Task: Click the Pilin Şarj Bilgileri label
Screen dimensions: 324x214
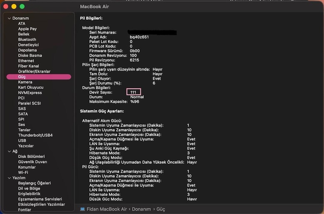Action: (98, 65)
